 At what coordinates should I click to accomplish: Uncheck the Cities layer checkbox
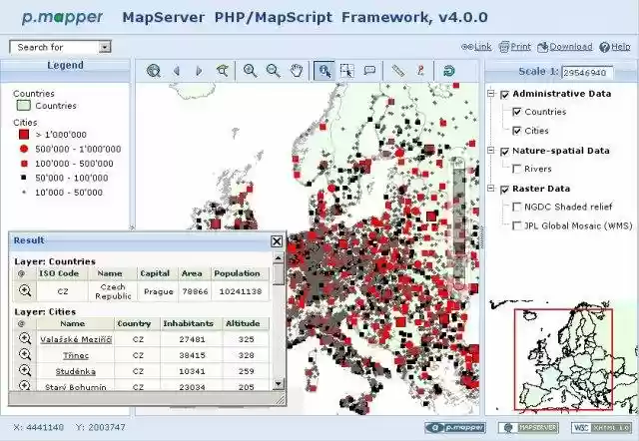517,131
